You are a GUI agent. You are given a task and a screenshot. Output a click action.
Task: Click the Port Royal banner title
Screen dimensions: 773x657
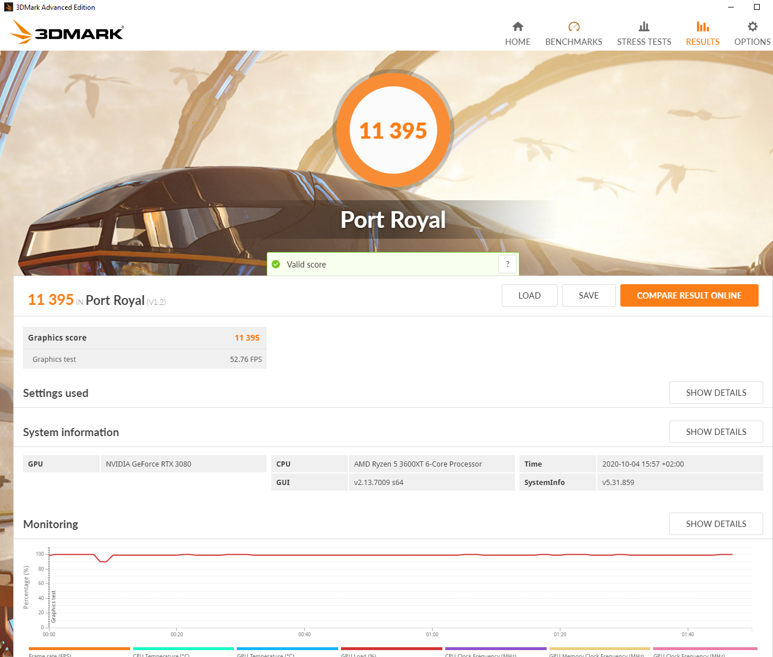pos(393,220)
